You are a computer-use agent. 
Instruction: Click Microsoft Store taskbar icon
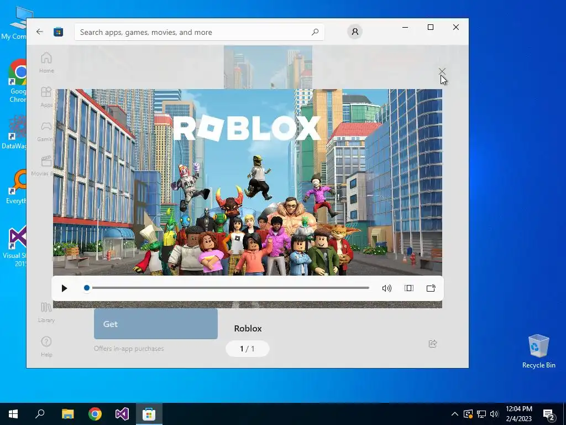149,414
